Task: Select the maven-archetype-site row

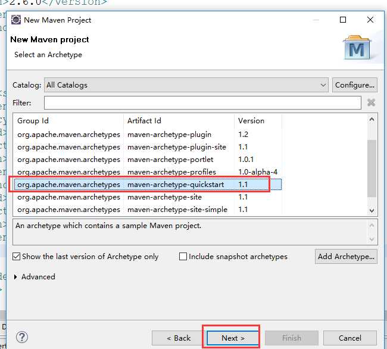Action: pyautogui.click(x=148, y=197)
